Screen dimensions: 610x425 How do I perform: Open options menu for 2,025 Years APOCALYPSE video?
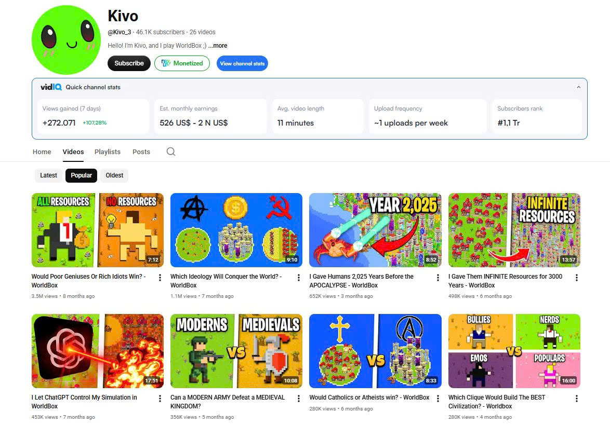tap(437, 278)
